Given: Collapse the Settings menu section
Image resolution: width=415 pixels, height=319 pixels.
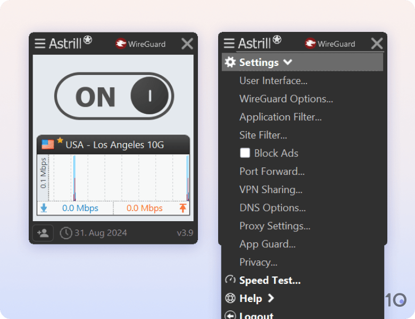Looking at the screenshot, I should 303,62.
